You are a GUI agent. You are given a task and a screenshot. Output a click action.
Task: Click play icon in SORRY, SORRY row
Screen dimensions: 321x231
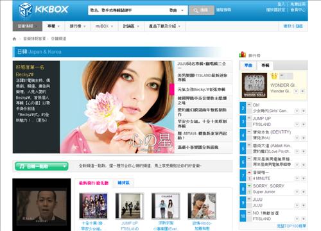click(297, 192)
